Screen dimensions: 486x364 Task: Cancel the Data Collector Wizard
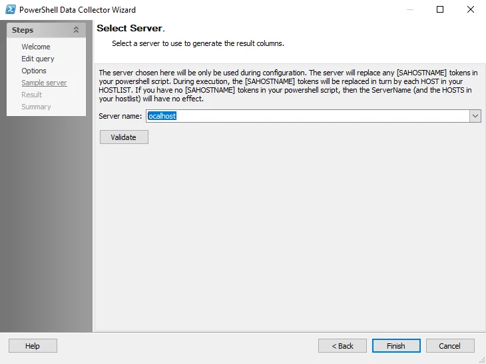pos(450,346)
